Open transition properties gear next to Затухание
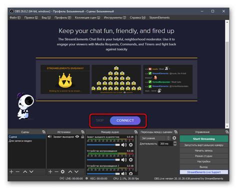Screen dimensions: 237x189 [x=174, y=138]
